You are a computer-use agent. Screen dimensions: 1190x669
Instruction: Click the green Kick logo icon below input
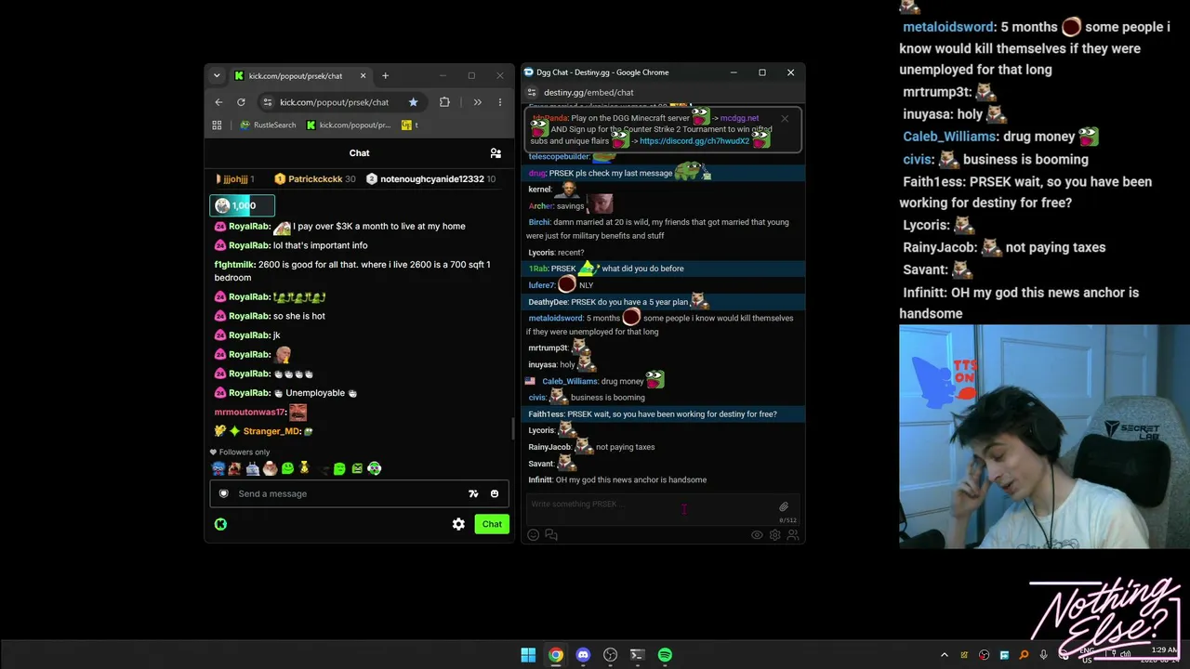point(220,524)
